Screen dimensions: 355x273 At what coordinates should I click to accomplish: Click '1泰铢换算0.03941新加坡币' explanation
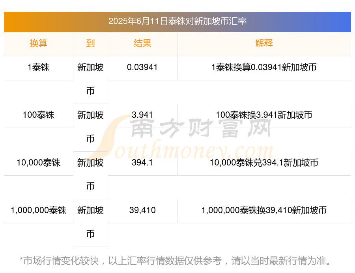coord(264,67)
